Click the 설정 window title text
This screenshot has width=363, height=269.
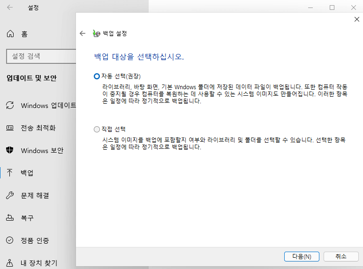click(x=33, y=8)
